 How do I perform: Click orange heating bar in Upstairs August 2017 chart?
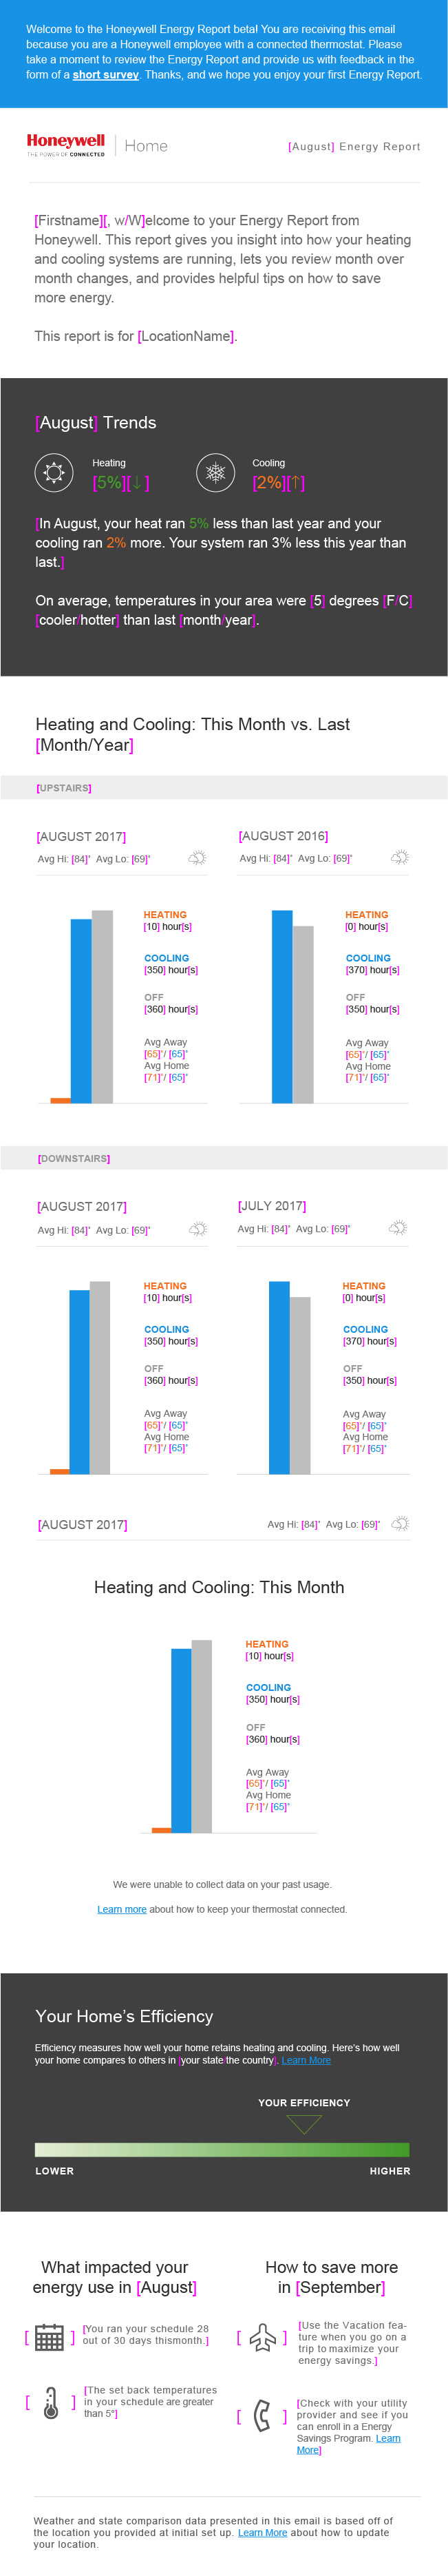click(60, 1100)
